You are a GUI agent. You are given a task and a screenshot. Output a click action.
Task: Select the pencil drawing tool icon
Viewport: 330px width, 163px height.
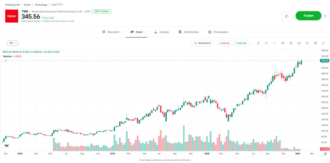click(x=258, y=43)
